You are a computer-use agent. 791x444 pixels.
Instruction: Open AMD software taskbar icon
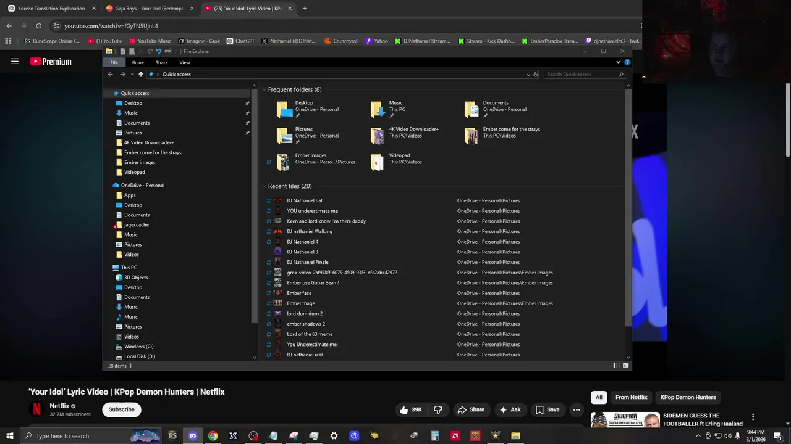(x=455, y=436)
